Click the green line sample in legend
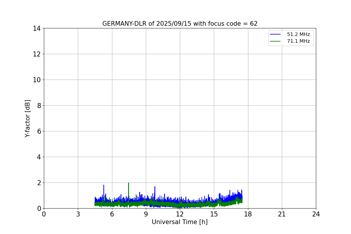Viewport: 351px width, 234px height. (275, 41)
